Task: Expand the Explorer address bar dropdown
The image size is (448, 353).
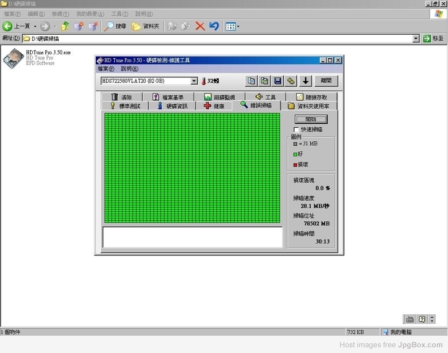Action: [x=416, y=39]
